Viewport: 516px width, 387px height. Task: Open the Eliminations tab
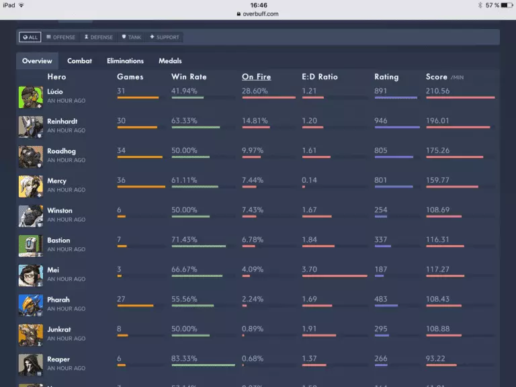(126, 61)
